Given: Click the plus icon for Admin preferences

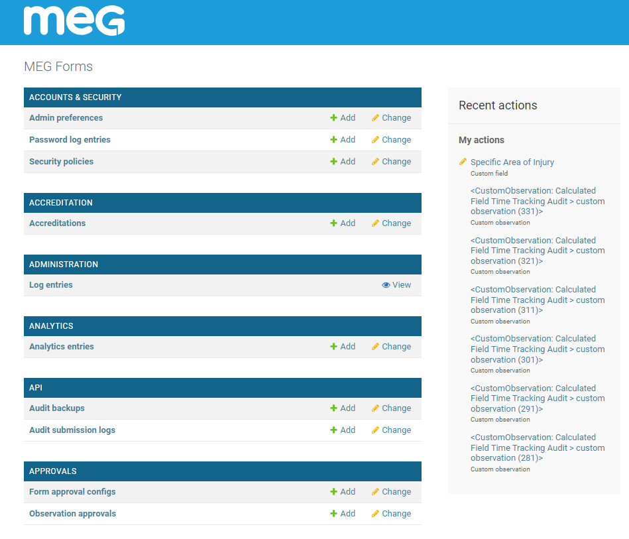Looking at the screenshot, I should click(334, 118).
